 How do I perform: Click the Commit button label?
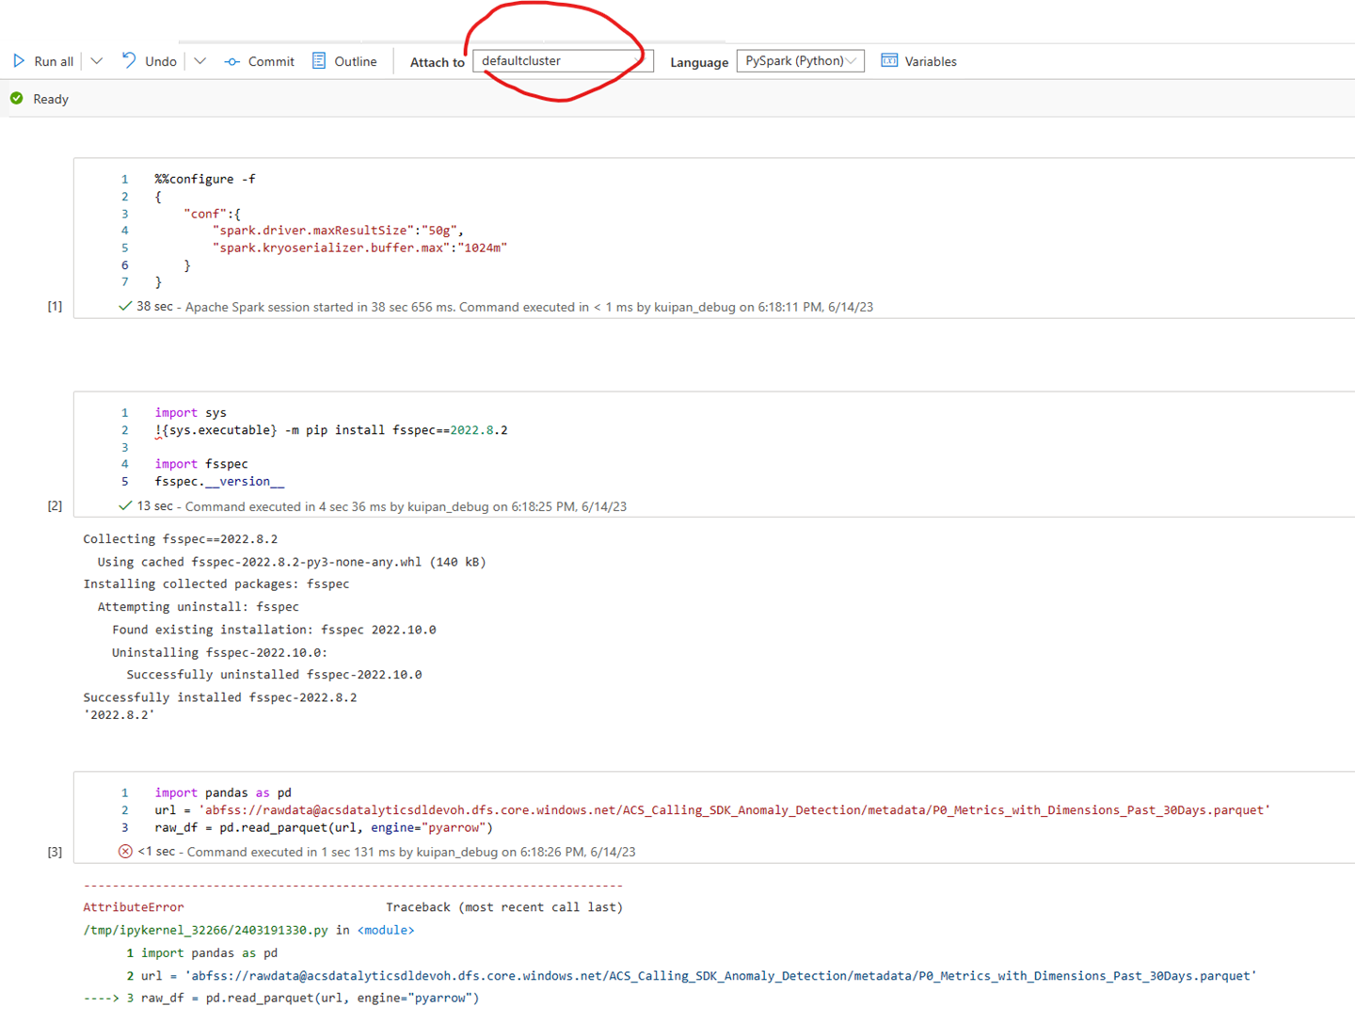(x=271, y=61)
